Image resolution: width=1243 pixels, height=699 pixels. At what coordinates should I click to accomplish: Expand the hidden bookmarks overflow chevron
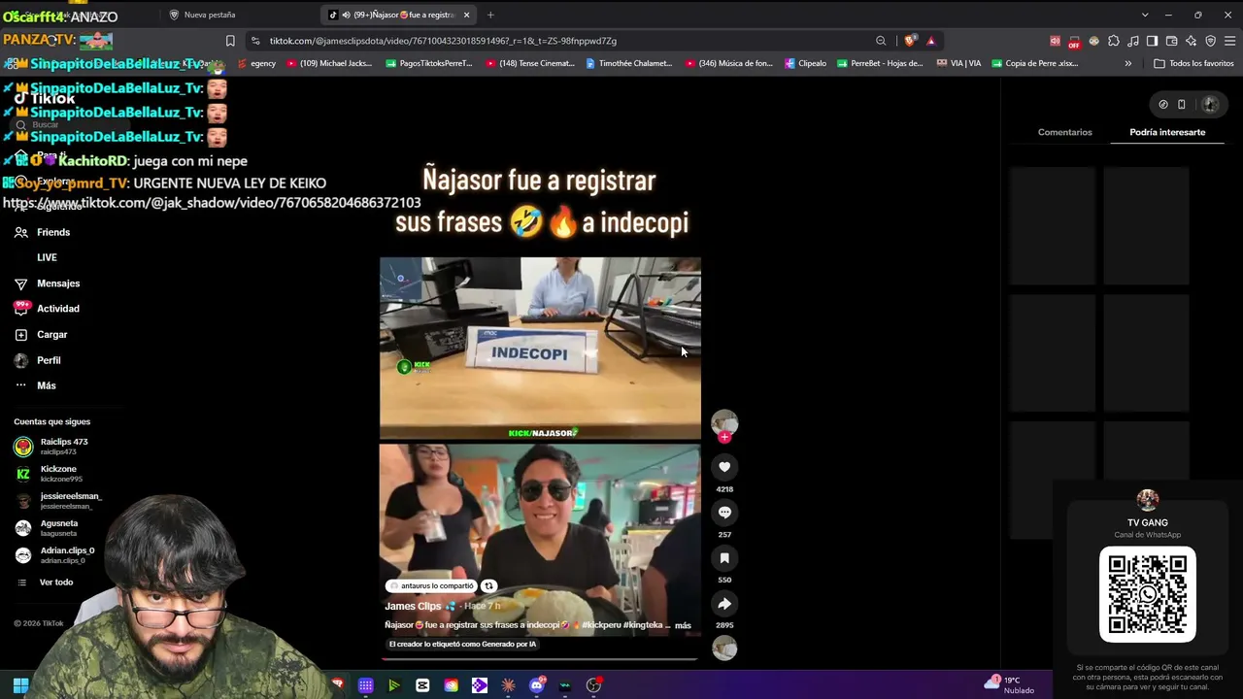point(1128,63)
